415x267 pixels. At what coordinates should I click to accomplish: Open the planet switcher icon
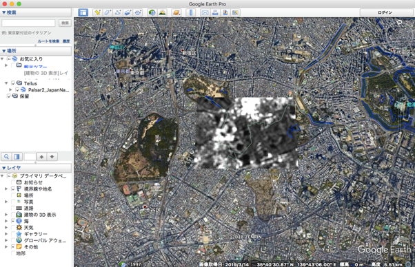176,12
